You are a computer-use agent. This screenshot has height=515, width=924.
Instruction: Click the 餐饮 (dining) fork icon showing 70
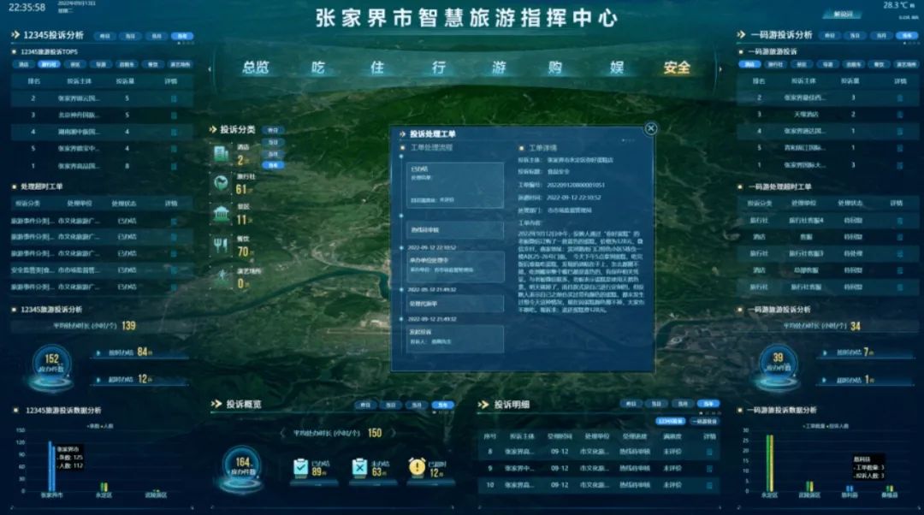pyautogui.click(x=219, y=243)
